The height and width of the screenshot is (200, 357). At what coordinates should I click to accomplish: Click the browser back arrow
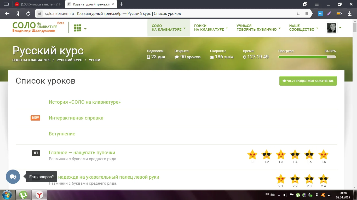coord(7,14)
